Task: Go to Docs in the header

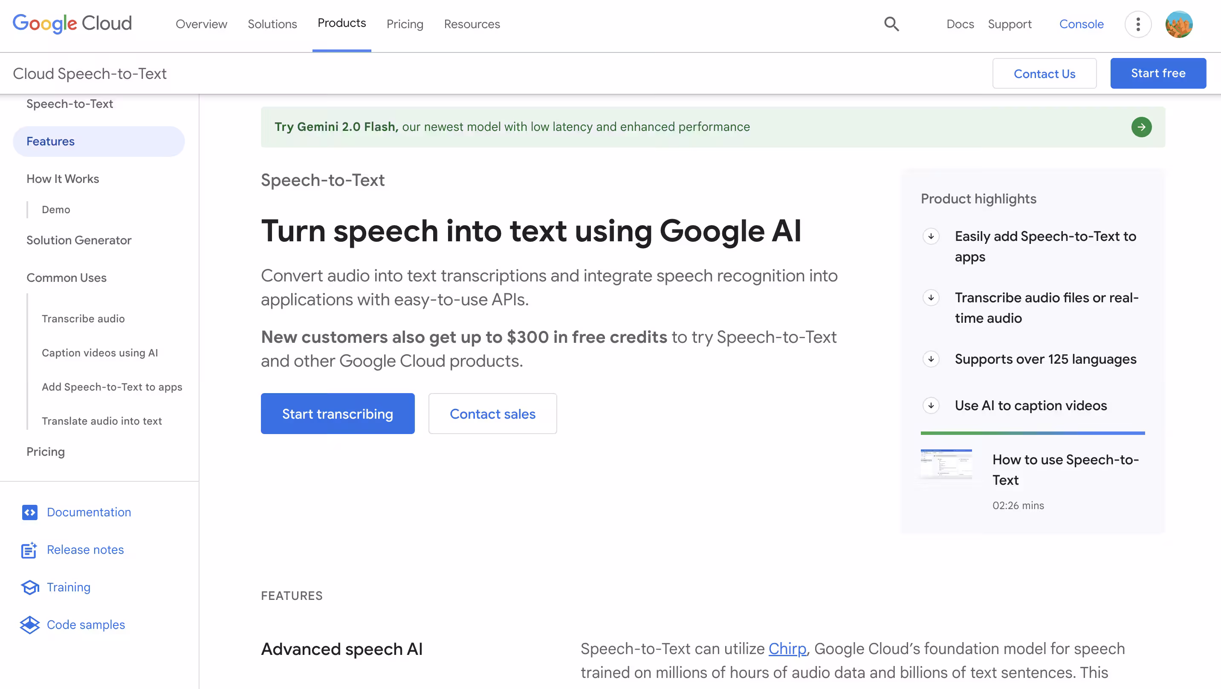Action: [961, 24]
